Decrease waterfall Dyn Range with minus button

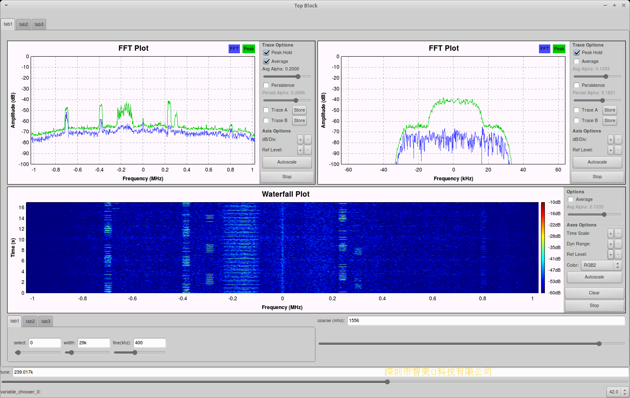(618, 244)
